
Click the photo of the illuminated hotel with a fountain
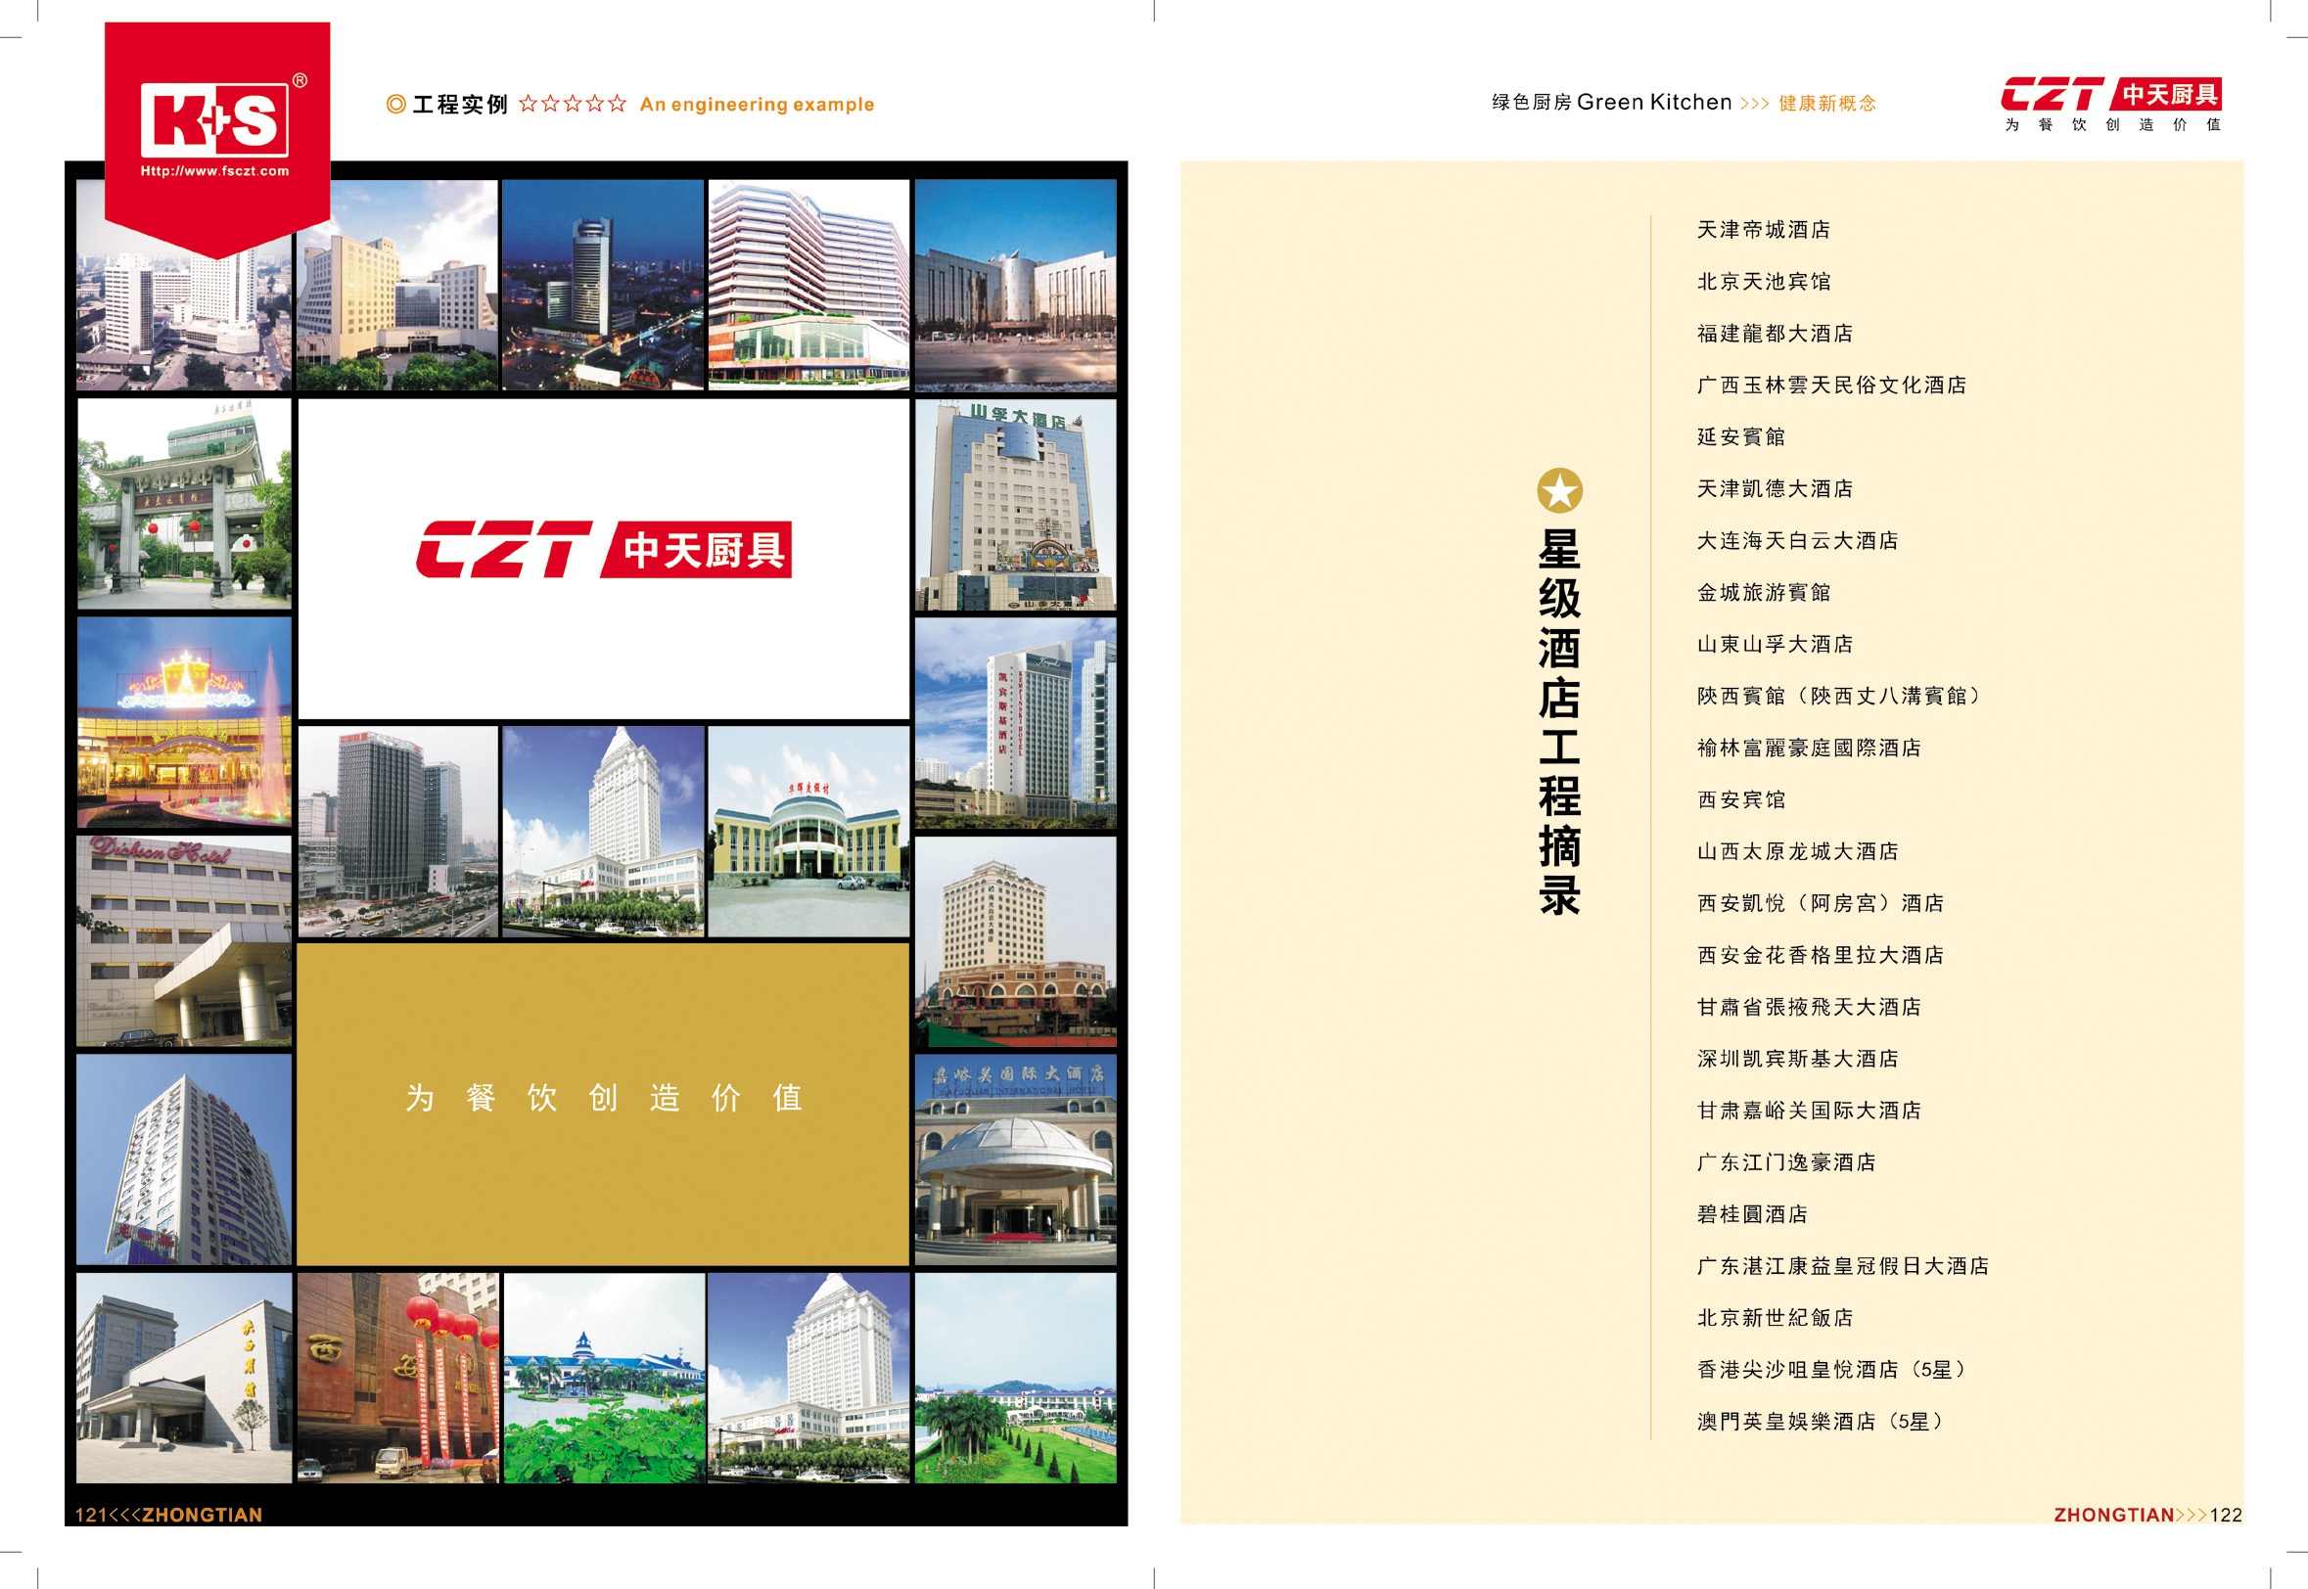tap(184, 723)
